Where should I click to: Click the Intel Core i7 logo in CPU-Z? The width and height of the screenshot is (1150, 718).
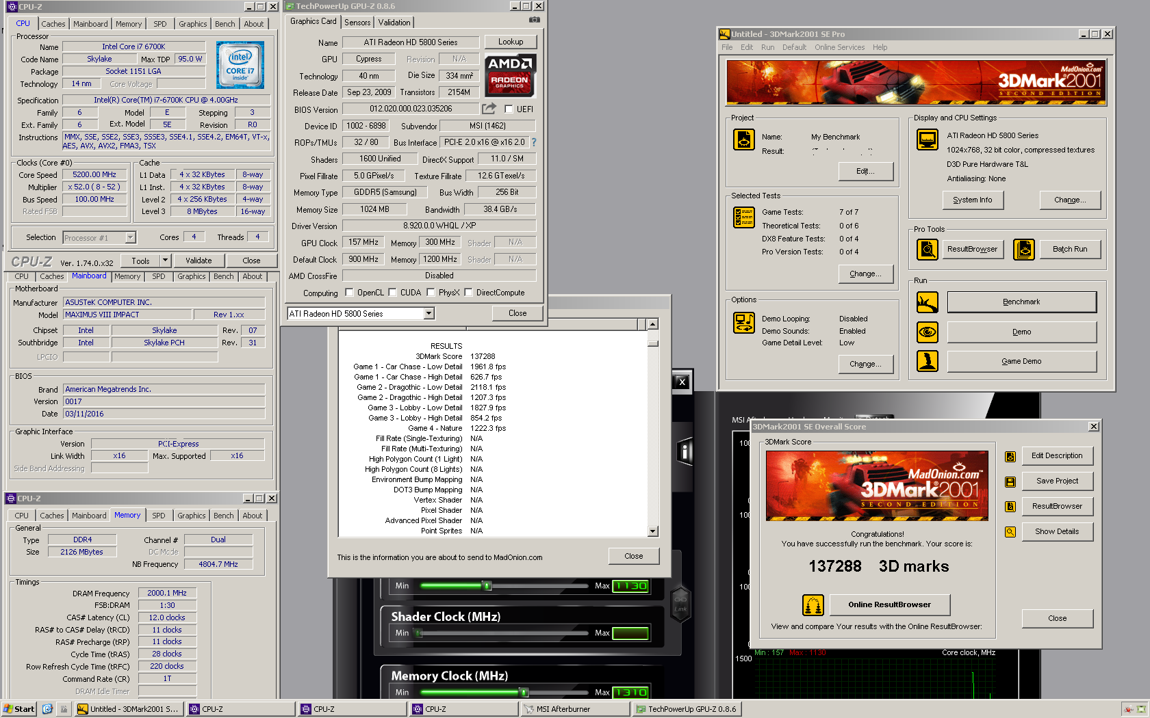coord(240,65)
